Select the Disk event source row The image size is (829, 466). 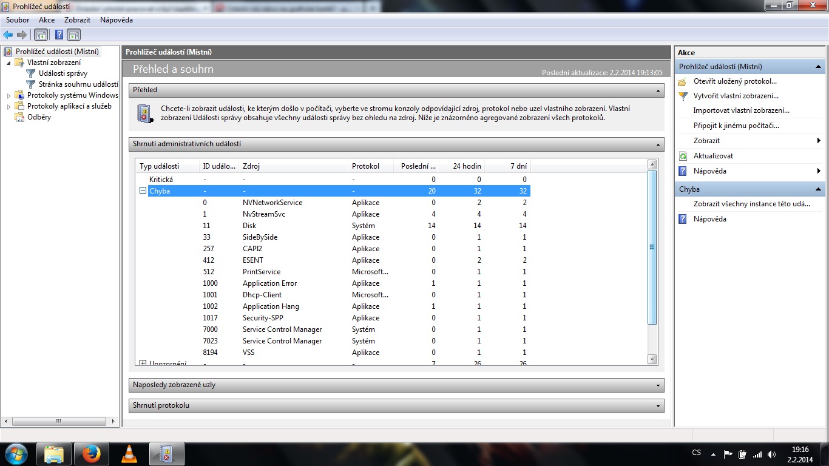pyautogui.click(x=334, y=226)
